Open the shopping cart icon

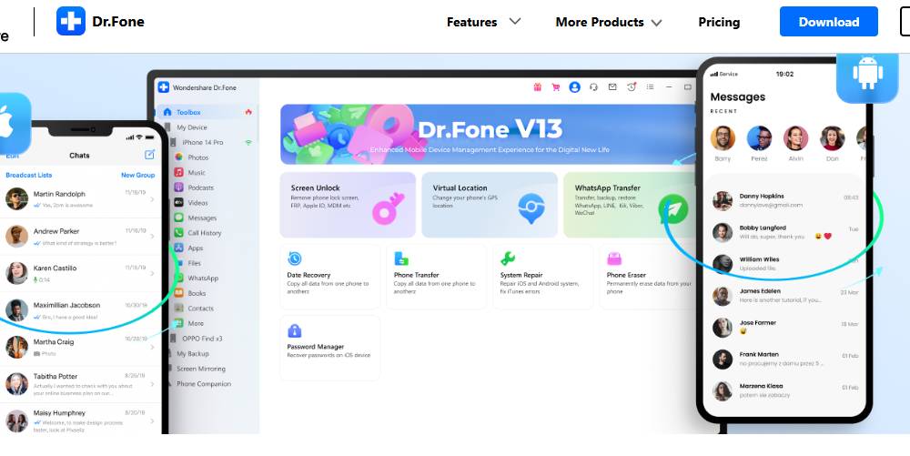(x=555, y=87)
